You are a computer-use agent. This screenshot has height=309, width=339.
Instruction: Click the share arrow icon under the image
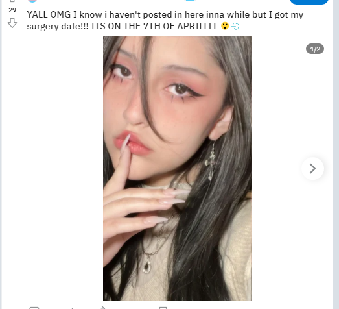point(103,308)
